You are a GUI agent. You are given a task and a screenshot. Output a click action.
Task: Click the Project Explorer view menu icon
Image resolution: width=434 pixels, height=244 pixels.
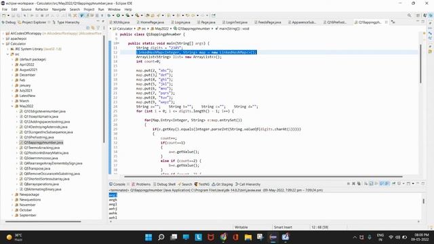click(104, 28)
